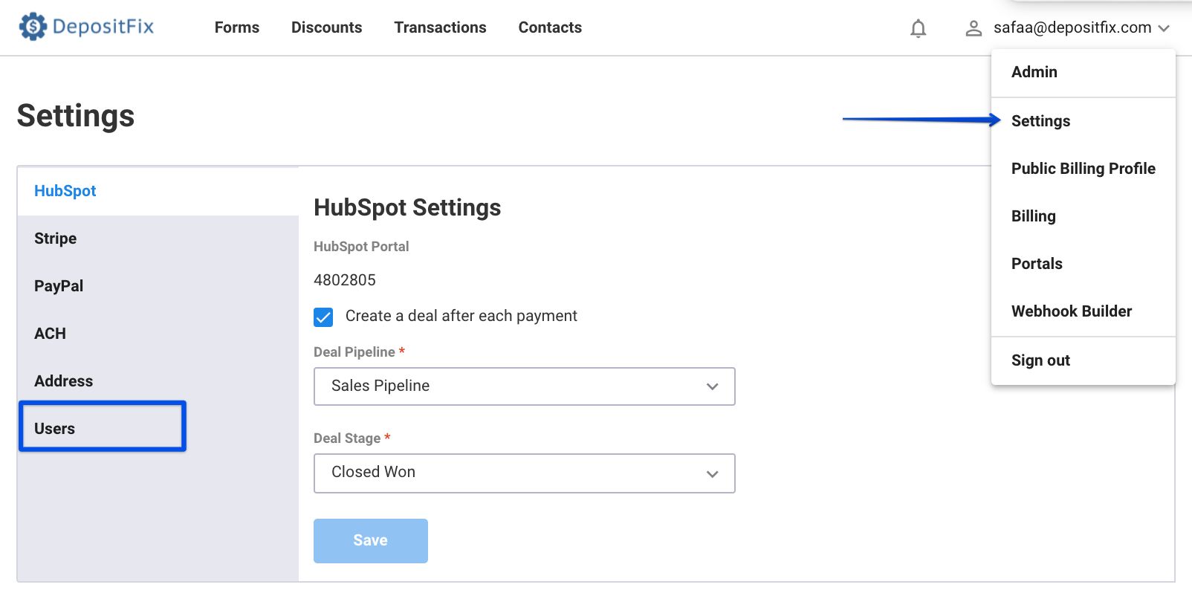The width and height of the screenshot is (1192, 596).
Task: Go to Forms in top navigation
Action: tap(237, 27)
